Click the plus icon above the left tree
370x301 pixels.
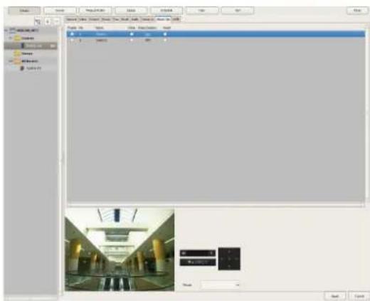pos(48,21)
